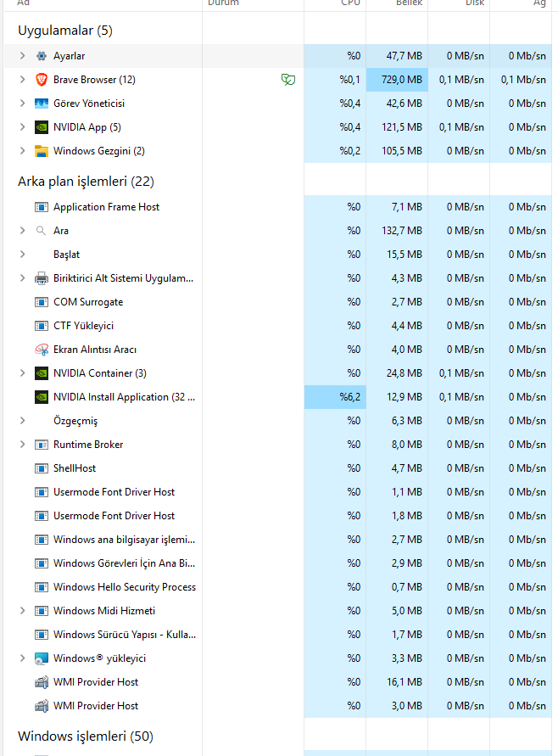This screenshot has height=756, width=558.
Task: Click the Windows Görevleri İçin Ana Bi... icon
Action: point(42,563)
